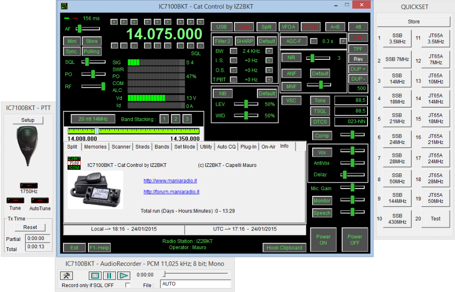Click the Power OFF button
The height and width of the screenshot is (292, 455).
coord(355,240)
